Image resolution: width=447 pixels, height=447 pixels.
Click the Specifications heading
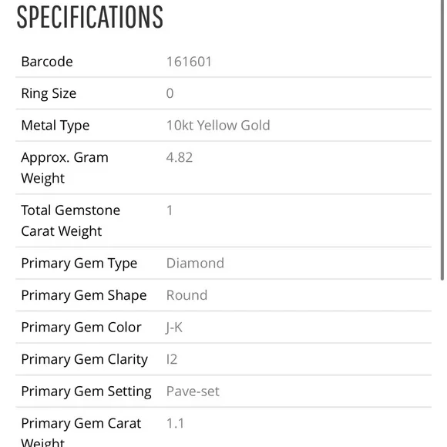click(90, 18)
